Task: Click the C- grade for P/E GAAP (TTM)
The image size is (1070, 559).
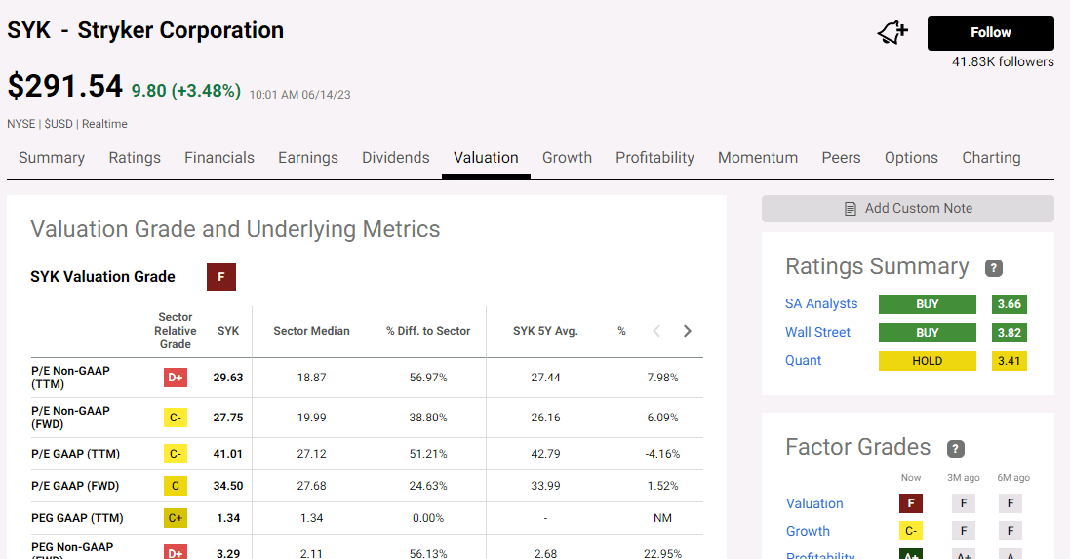Action: tap(176, 454)
